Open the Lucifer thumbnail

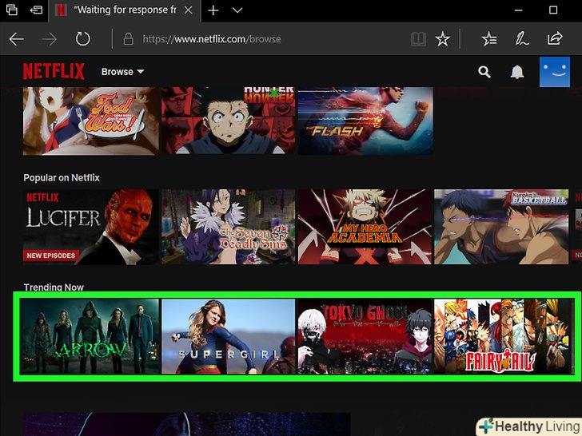pyautogui.click(x=90, y=227)
